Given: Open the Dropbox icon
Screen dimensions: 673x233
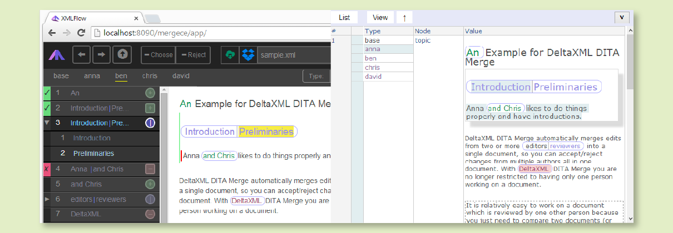Looking at the screenshot, I should tap(248, 55).
